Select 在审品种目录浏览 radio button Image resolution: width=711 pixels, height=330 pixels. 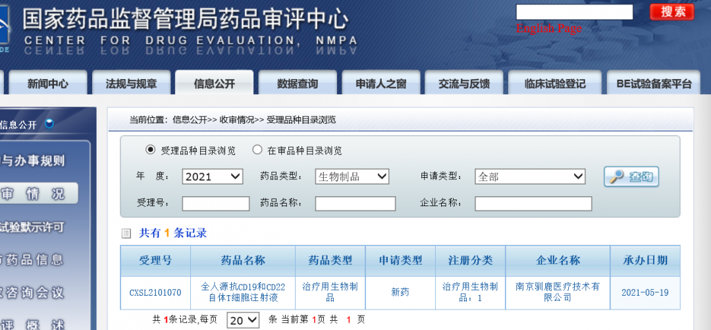[x=257, y=150]
